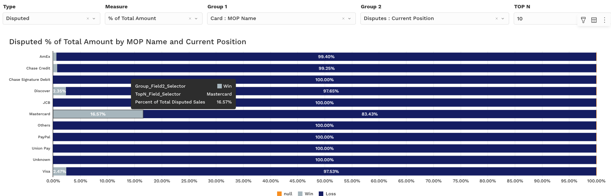Viewport: 611px width, 196px height.
Task: Click the TOP N input field
Action: click(545, 19)
